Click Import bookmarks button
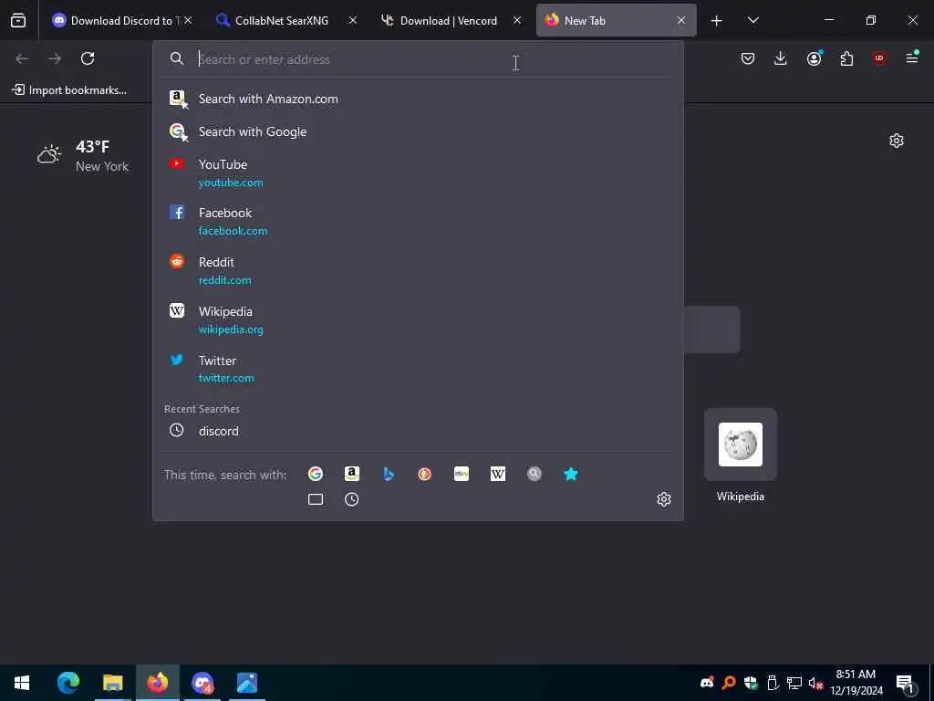 pyautogui.click(x=69, y=90)
